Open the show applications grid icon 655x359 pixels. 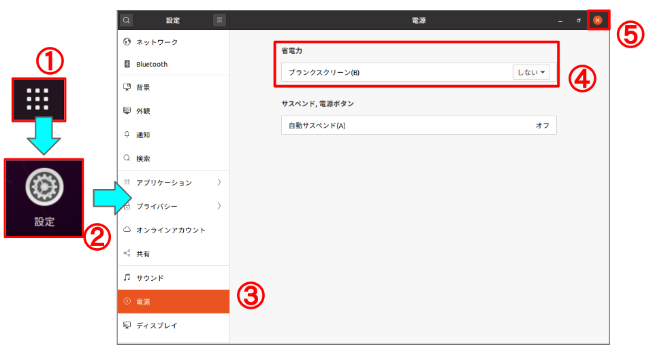tap(39, 99)
